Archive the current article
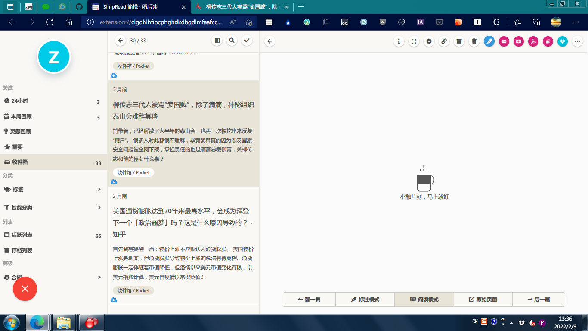This screenshot has height=331, width=588. (459, 41)
